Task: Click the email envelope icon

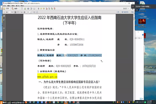Action: [34, 8]
